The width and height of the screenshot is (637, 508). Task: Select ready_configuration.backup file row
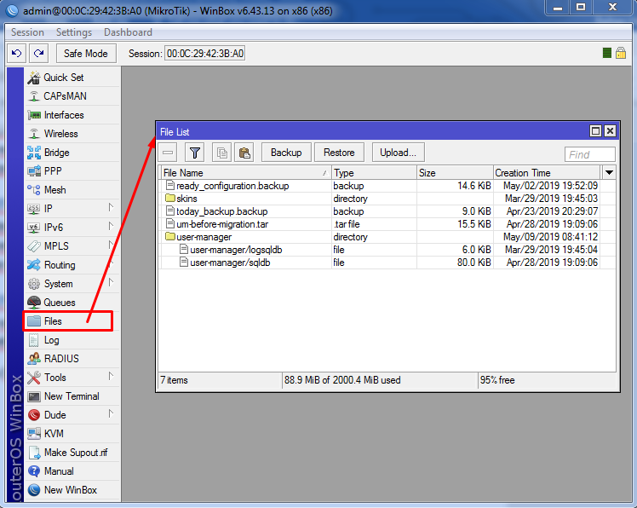388,186
